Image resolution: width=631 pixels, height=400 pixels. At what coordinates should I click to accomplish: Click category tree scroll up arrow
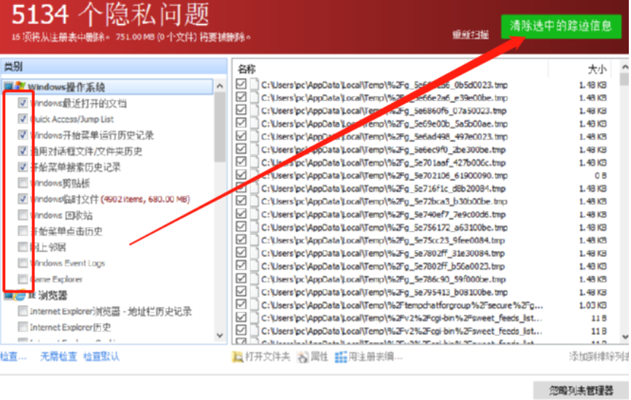pyautogui.click(x=220, y=86)
